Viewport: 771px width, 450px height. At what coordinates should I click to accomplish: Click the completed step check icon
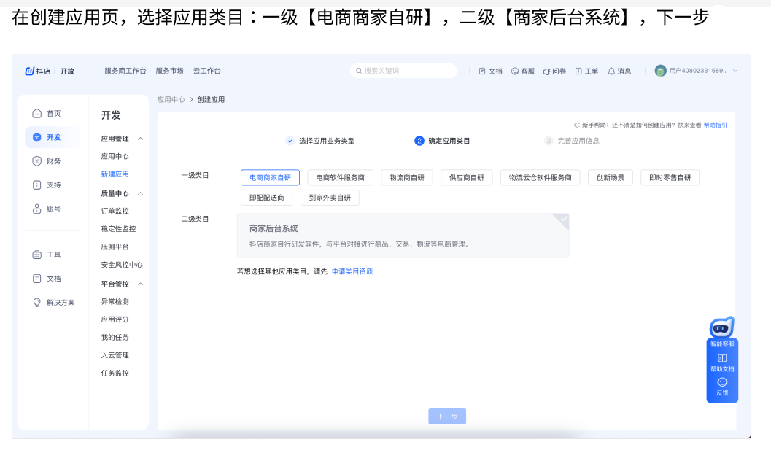pos(290,141)
